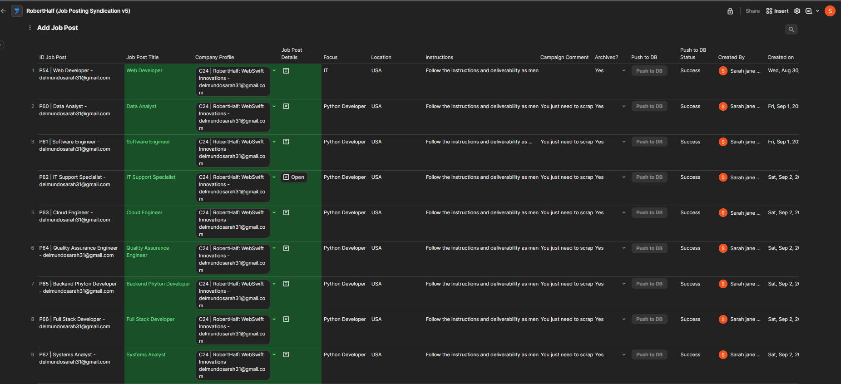Click the Insert menu button
The image size is (841, 384).
[777, 11]
